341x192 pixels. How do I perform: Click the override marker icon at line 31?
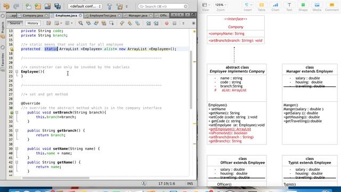(x=12, y=113)
